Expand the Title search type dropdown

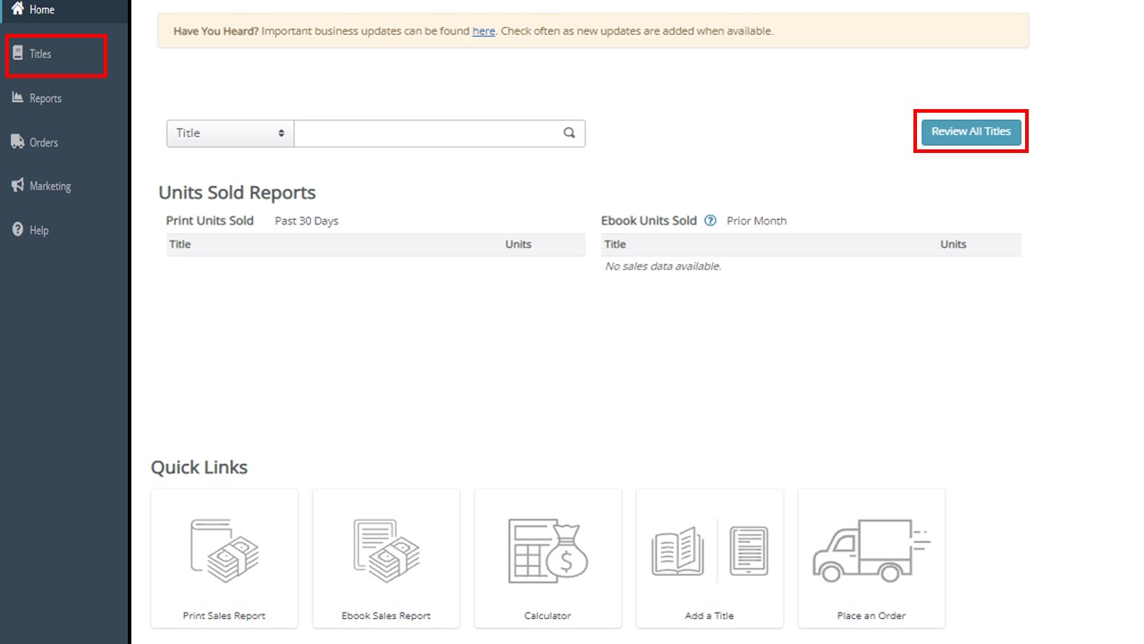pyautogui.click(x=231, y=133)
